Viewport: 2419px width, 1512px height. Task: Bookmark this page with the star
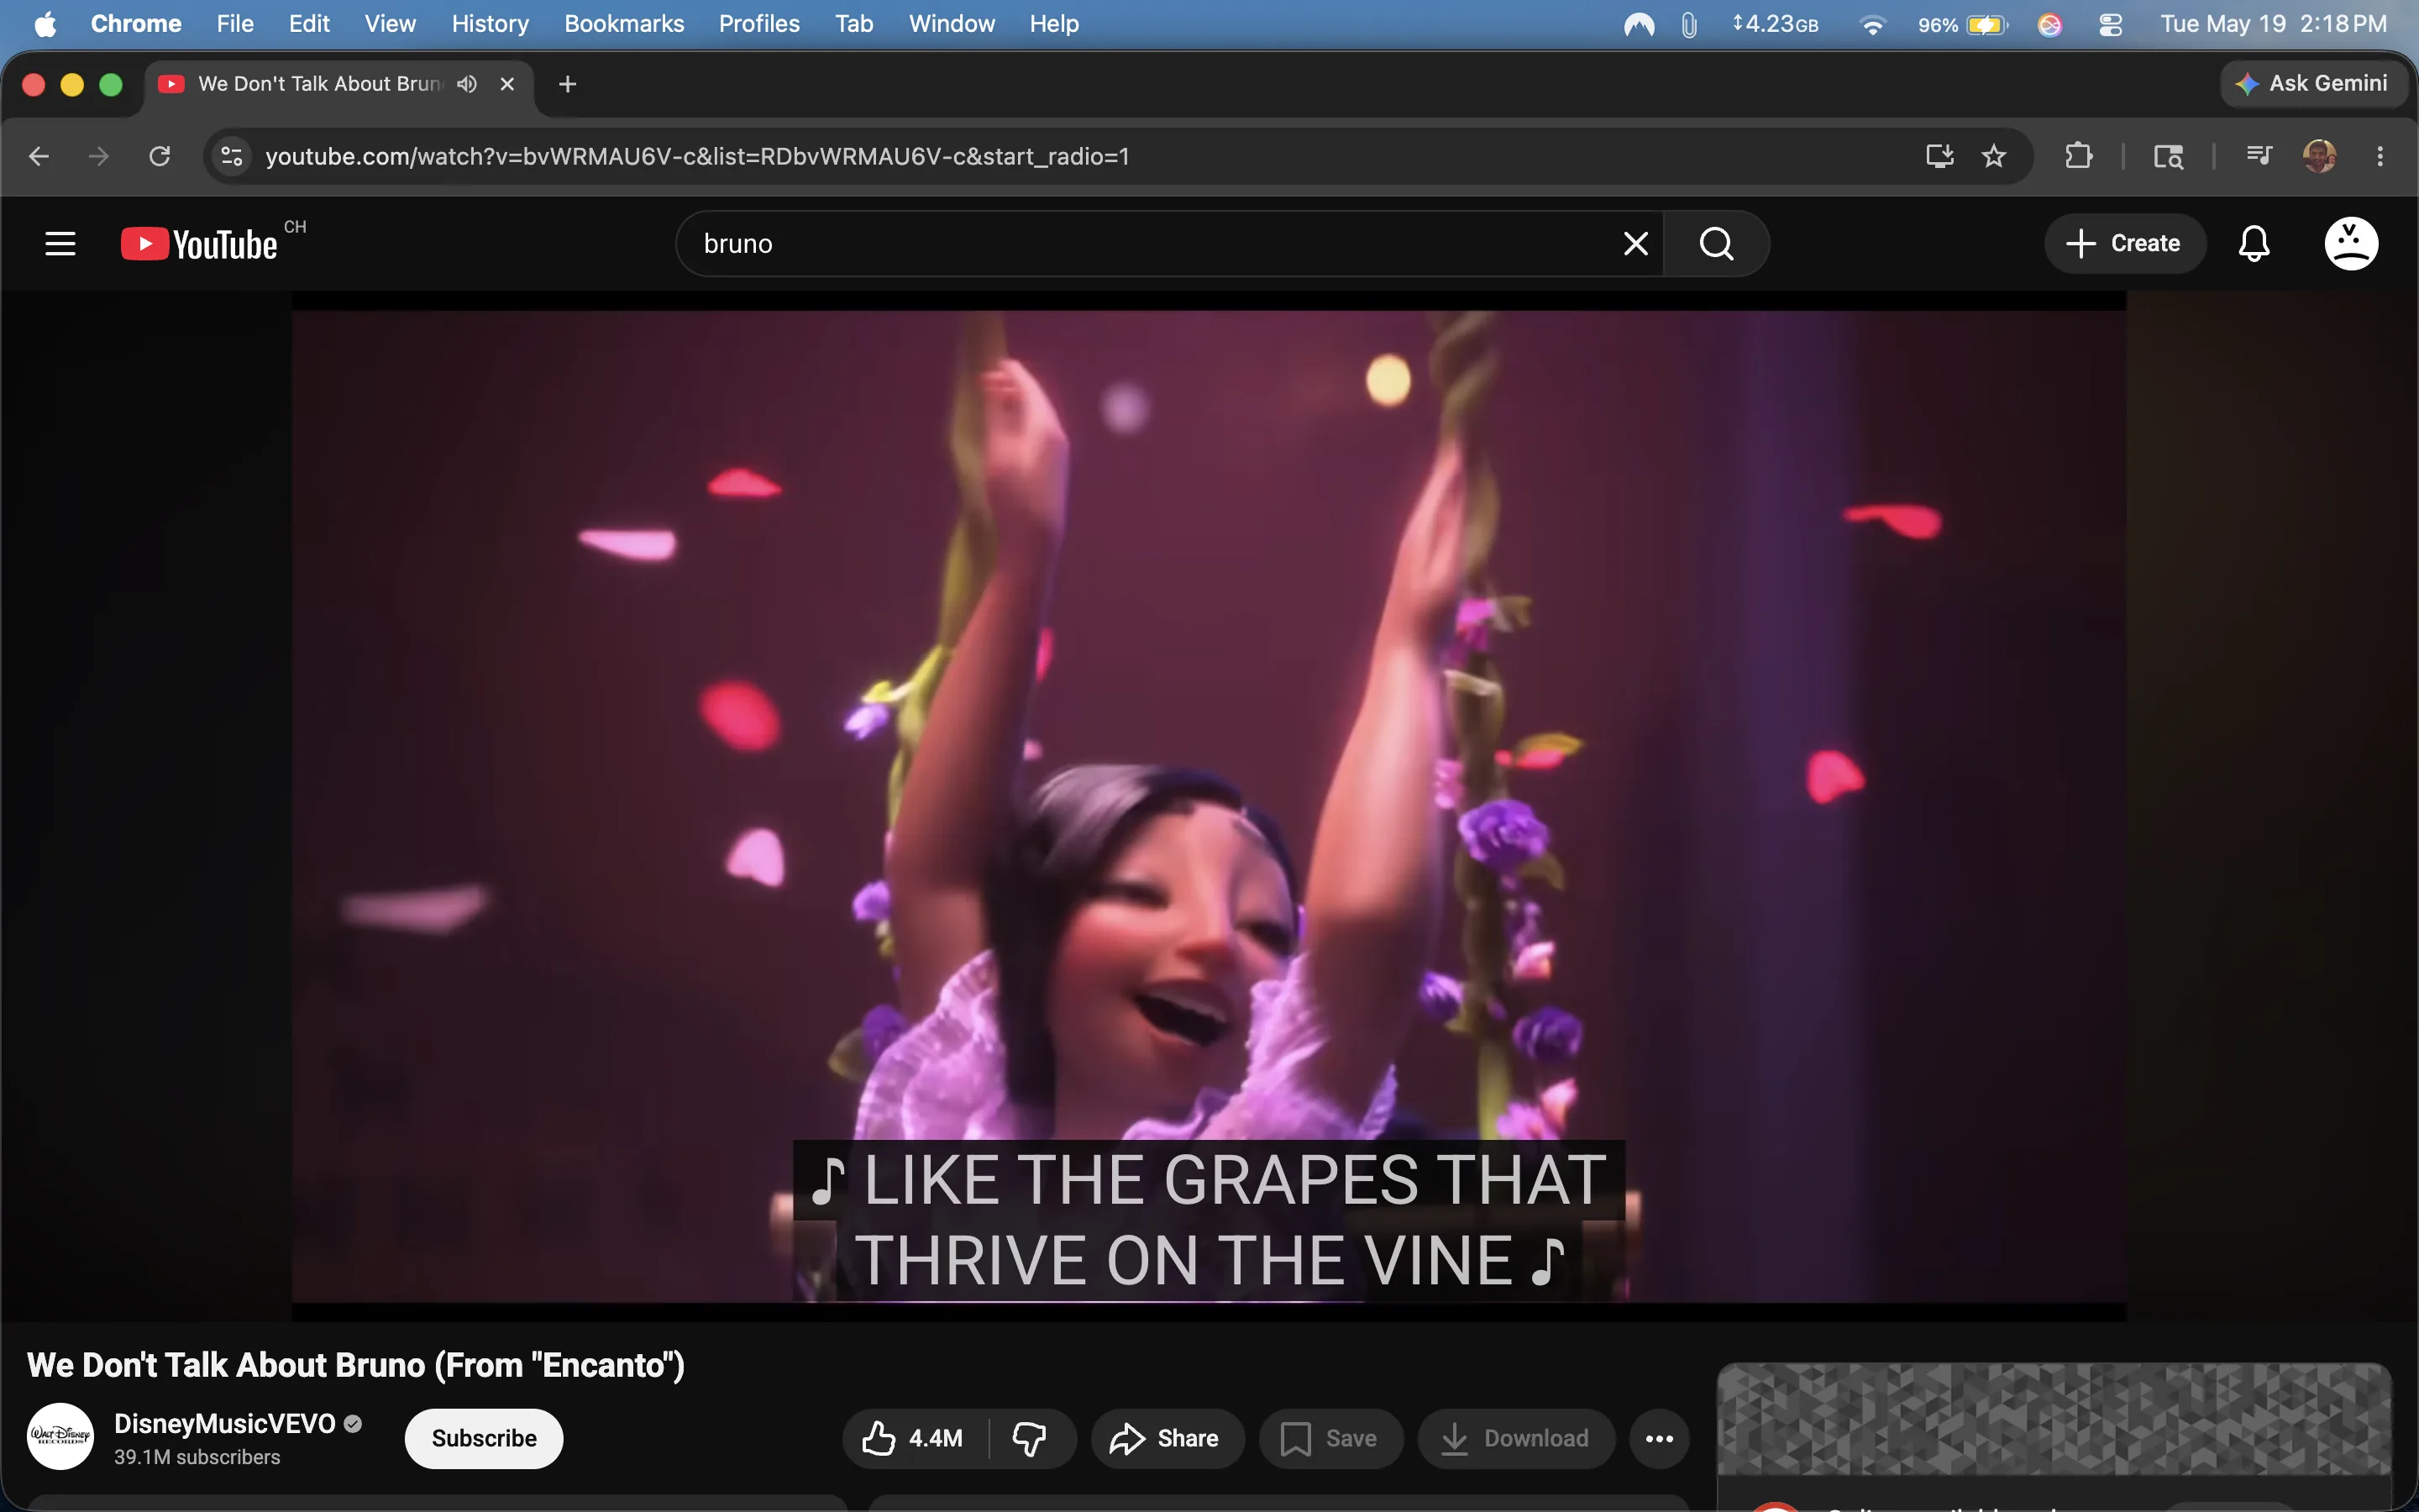coord(1994,156)
